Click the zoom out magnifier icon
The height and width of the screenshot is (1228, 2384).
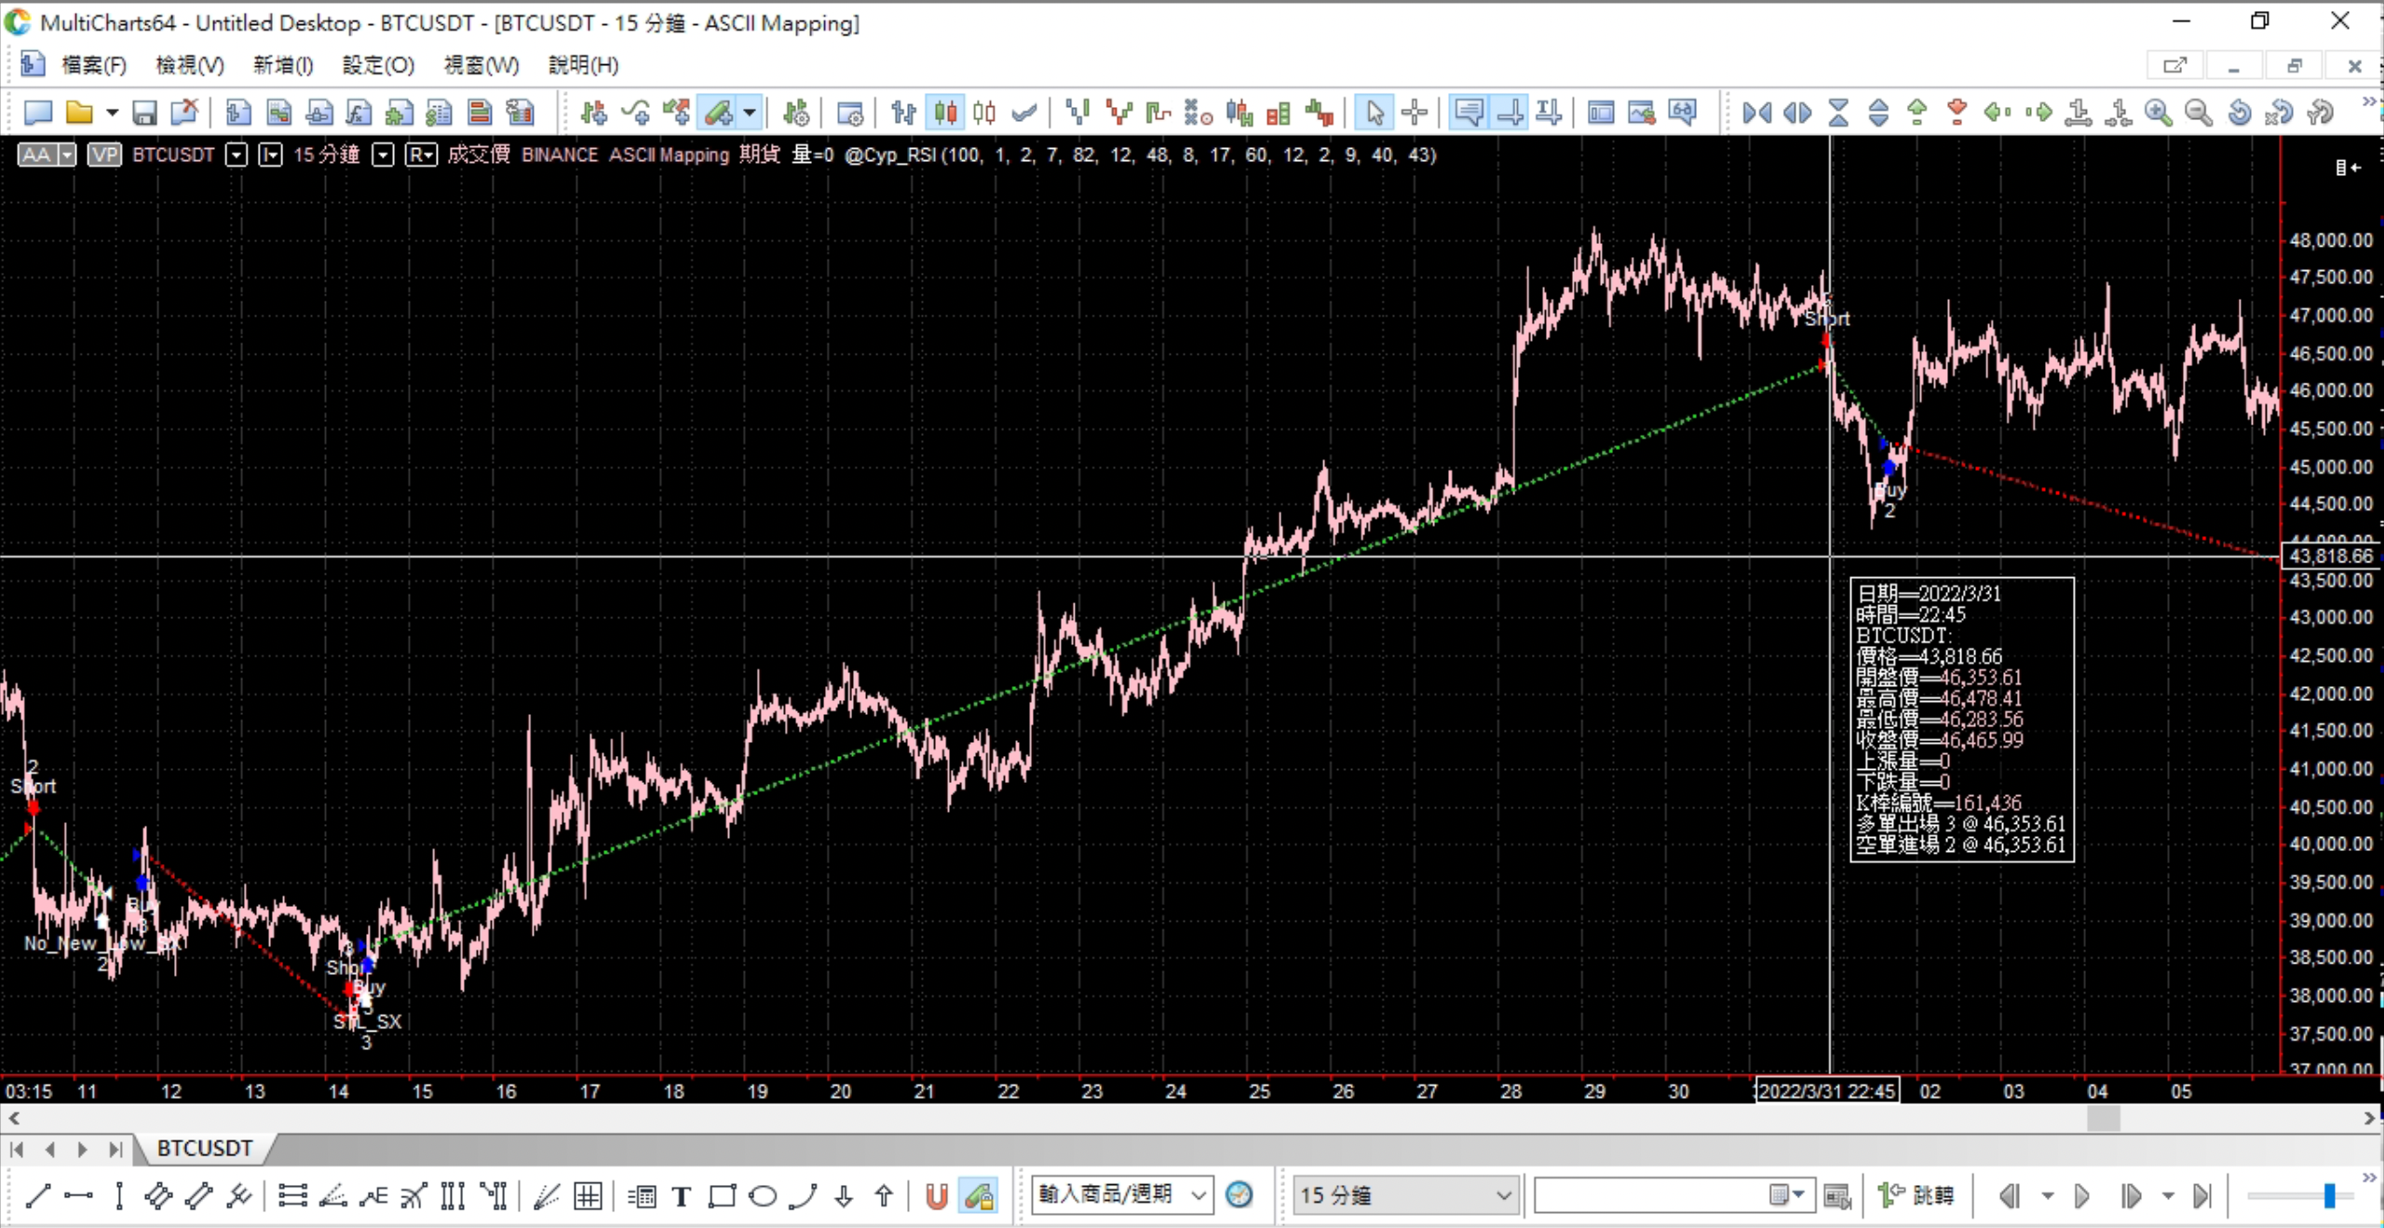tap(2198, 114)
